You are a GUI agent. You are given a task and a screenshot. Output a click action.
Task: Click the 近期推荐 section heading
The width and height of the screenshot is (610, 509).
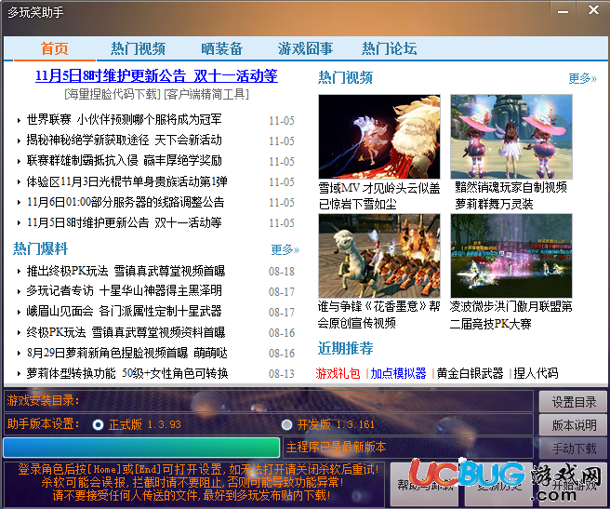346,348
